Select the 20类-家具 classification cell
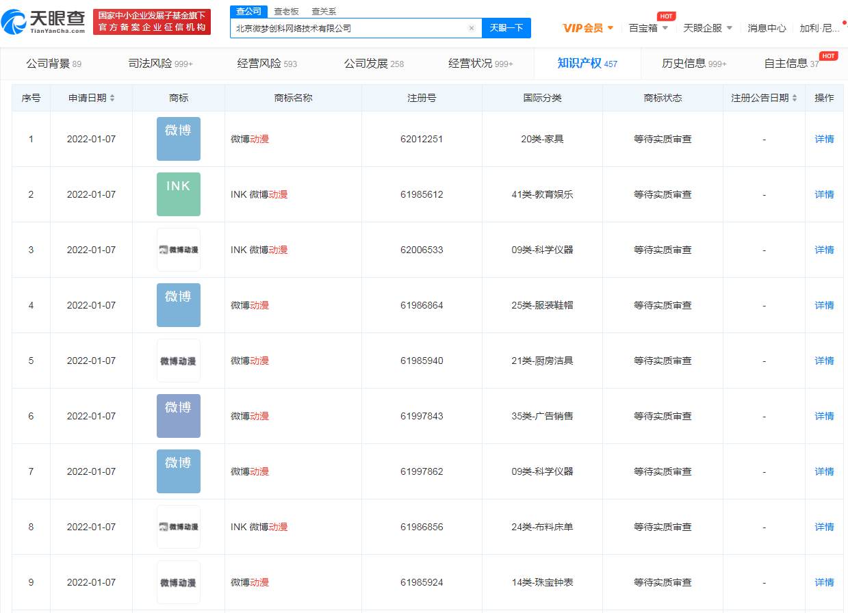This screenshot has width=848, height=613. pyautogui.click(x=542, y=139)
